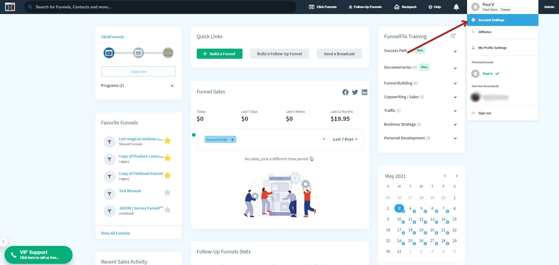Image resolution: width=559 pixels, height=265 pixels.
Task: Open the Last 7 Days period dropdown
Action: click(x=345, y=139)
